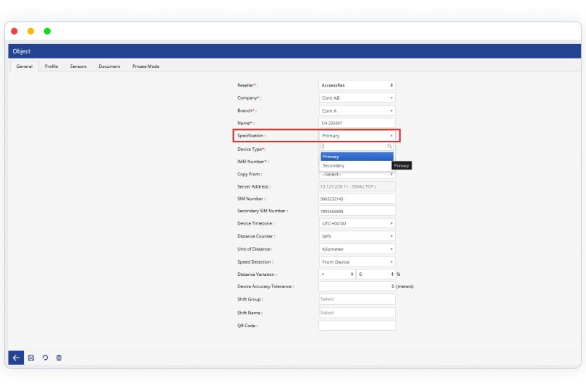Open the Device Timezone dropdown

pyautogui.click(x=357, y=223)
